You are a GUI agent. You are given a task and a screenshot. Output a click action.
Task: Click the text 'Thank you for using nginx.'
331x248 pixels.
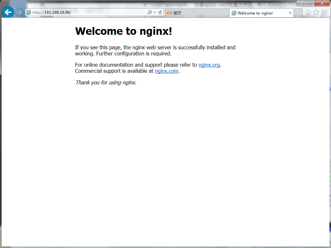[106, 82]
